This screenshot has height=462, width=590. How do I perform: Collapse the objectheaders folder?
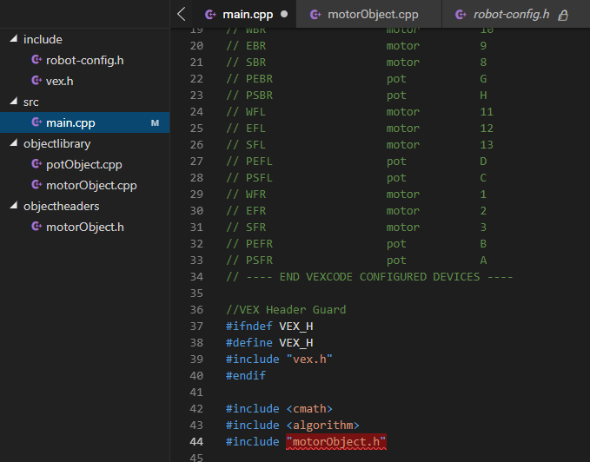click(x=14, y=205)
